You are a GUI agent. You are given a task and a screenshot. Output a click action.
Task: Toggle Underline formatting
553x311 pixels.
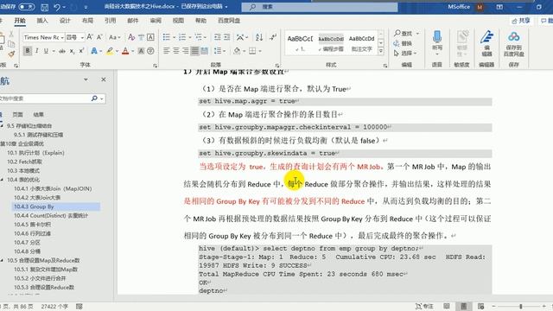[x=46, y=51]
